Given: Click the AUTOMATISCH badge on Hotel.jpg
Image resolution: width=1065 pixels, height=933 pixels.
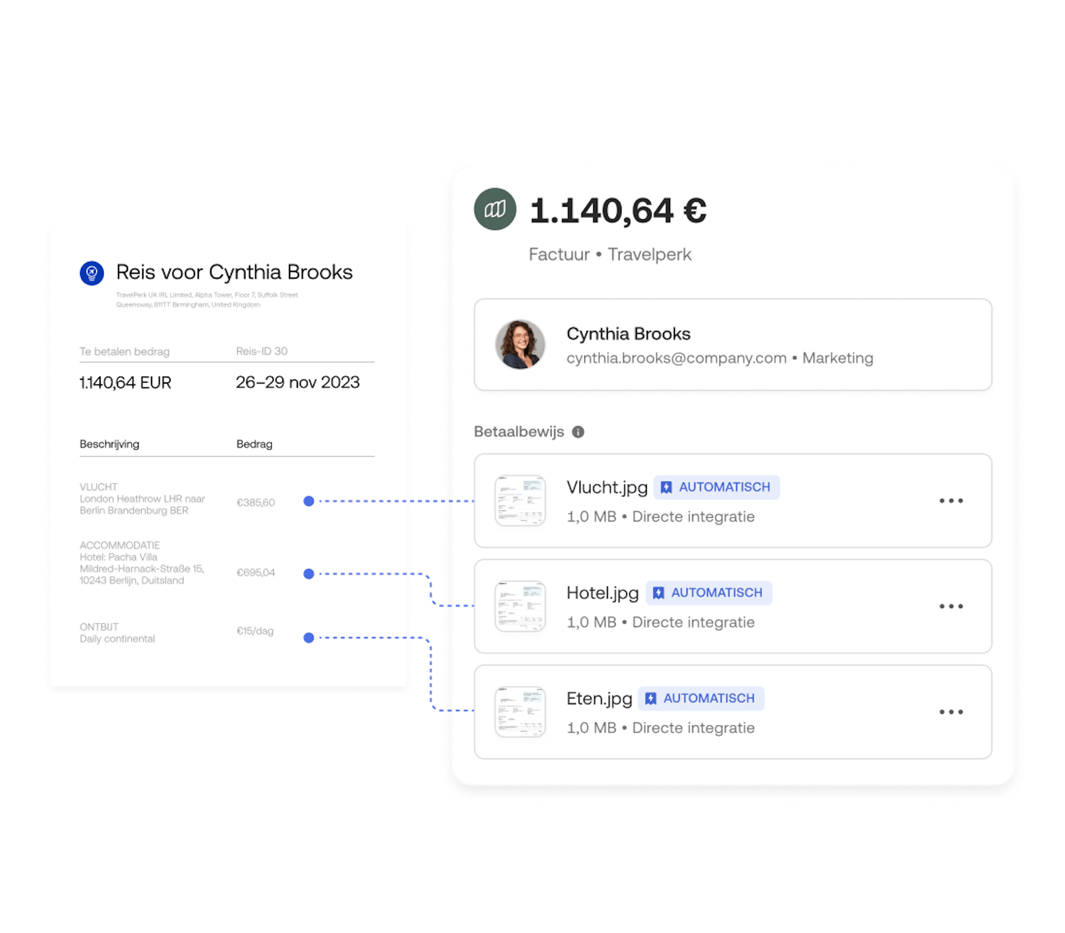Looking at the screenshot, I should pyautogui.click(x=708, y=592).
